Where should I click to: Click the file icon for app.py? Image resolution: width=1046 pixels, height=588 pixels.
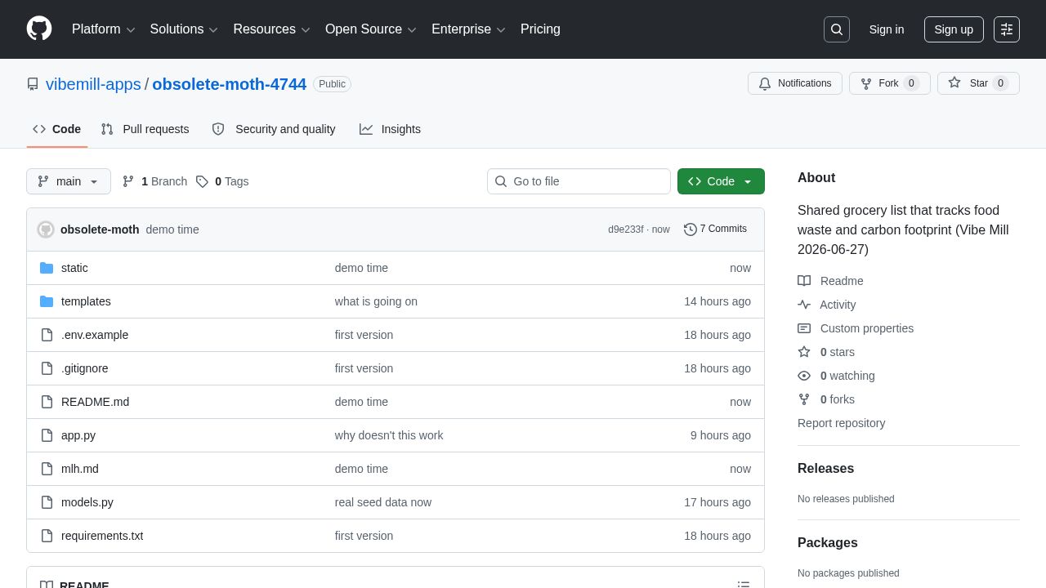(47, 435)
